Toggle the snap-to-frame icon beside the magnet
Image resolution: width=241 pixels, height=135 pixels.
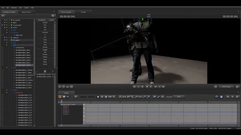click(221, 97)
